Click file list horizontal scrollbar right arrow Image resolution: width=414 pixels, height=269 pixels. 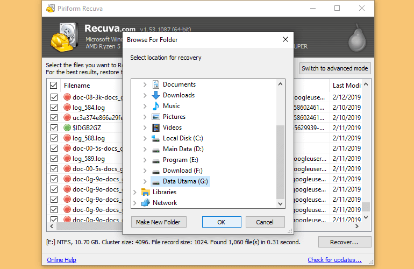357,226
